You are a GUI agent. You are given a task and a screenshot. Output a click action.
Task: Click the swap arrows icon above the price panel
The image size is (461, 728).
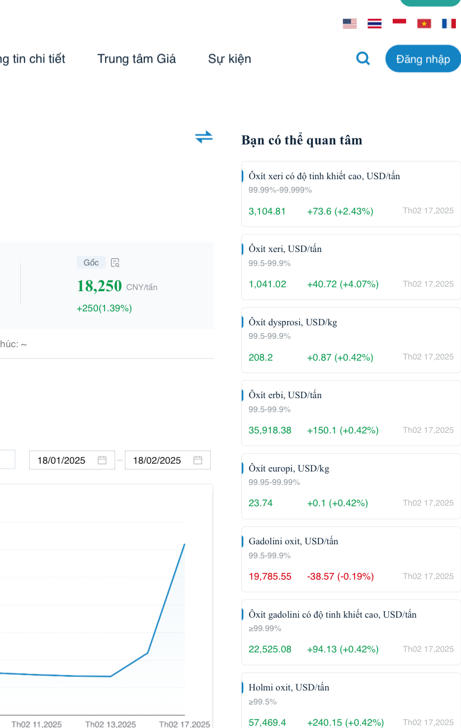[x=204, y=137]
